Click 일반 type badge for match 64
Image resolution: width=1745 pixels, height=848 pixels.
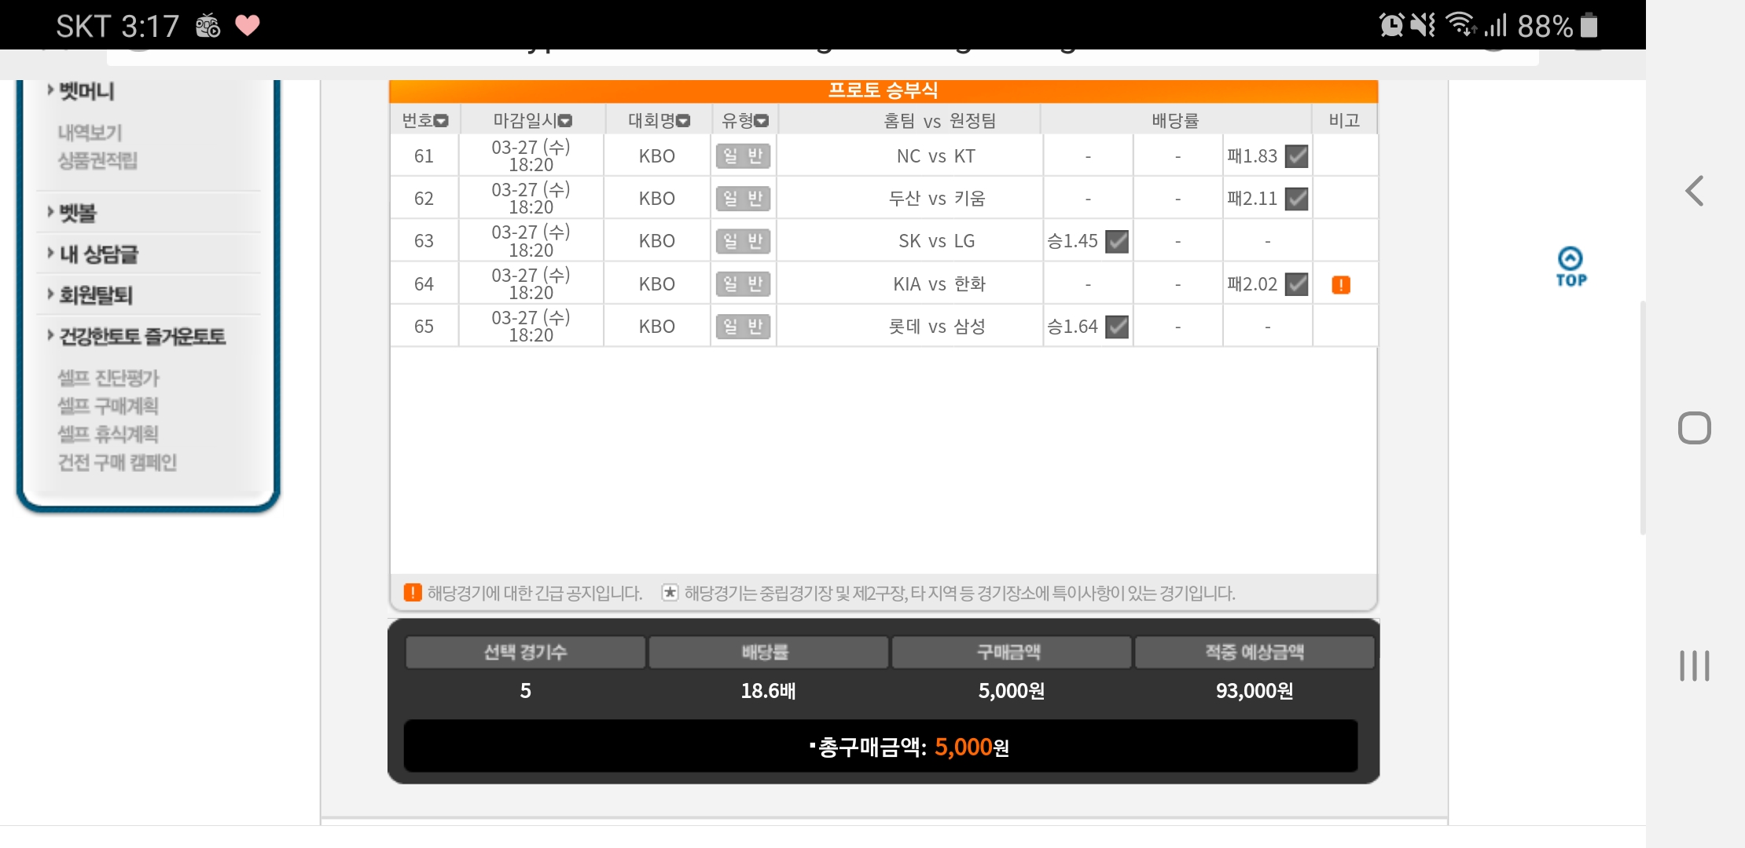(x=743, y=283)
